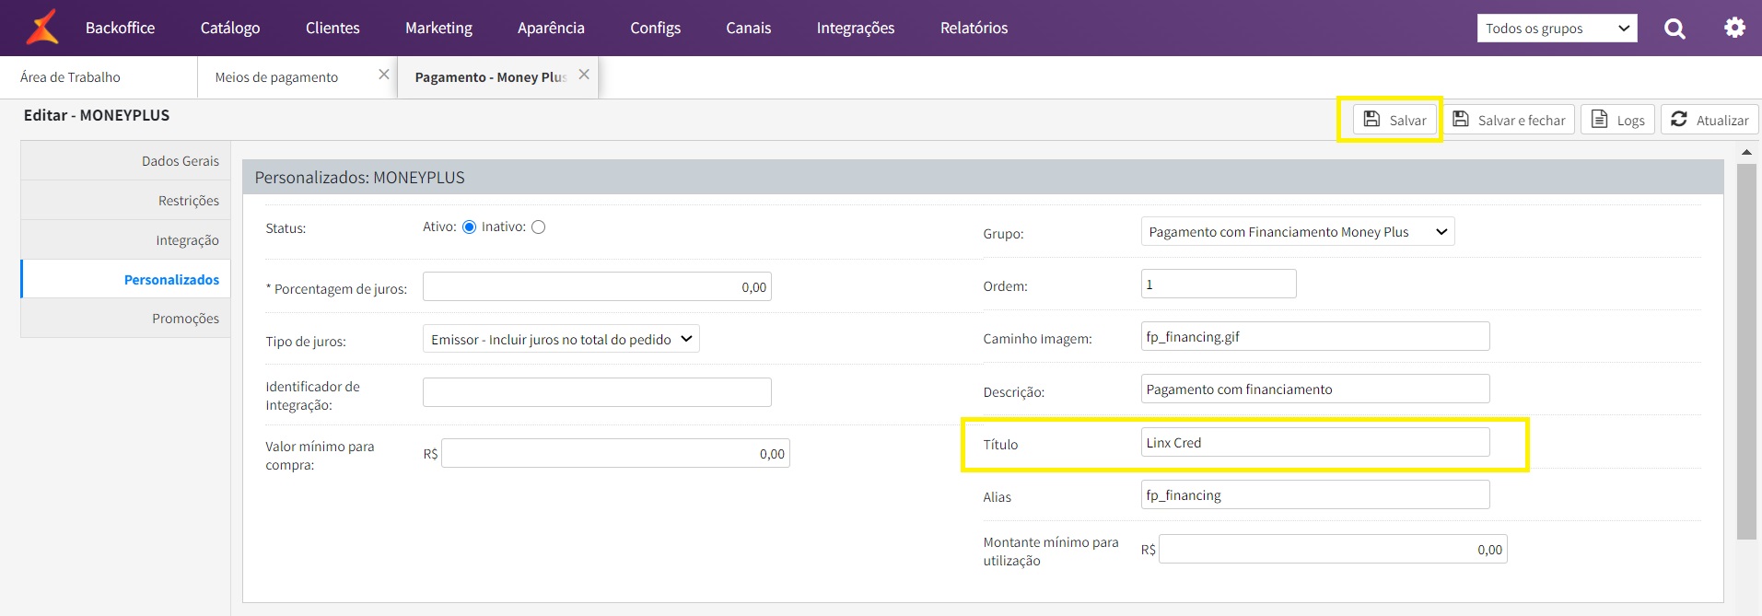Click the Valor mínimo para compra field
This screenshot has width=1762, height=616.
click(615, 453)
